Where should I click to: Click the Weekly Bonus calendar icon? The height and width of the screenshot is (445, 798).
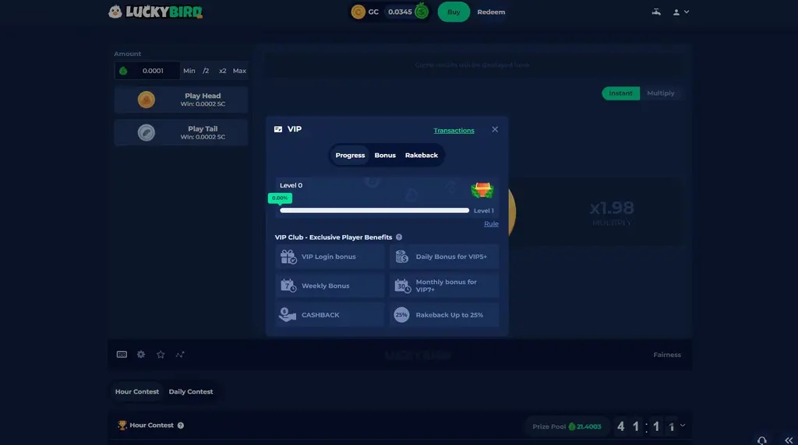288,286
